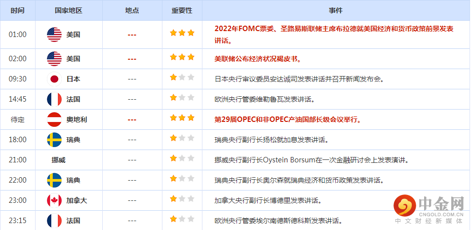The height and width of the screenshot is (230, 471).
Task: Select the 加拿大央行副行长博德里 event text
Action: [268, 200]
